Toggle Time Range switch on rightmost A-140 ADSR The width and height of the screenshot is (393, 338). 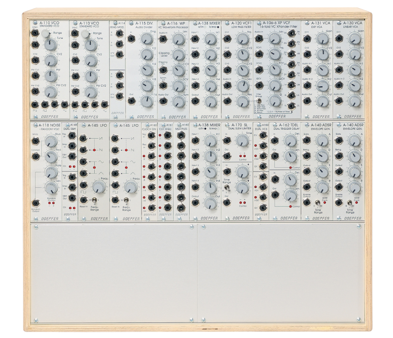[349, 203]
